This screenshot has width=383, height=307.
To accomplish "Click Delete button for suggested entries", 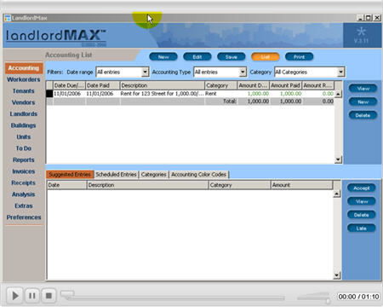I will (362, 215).
